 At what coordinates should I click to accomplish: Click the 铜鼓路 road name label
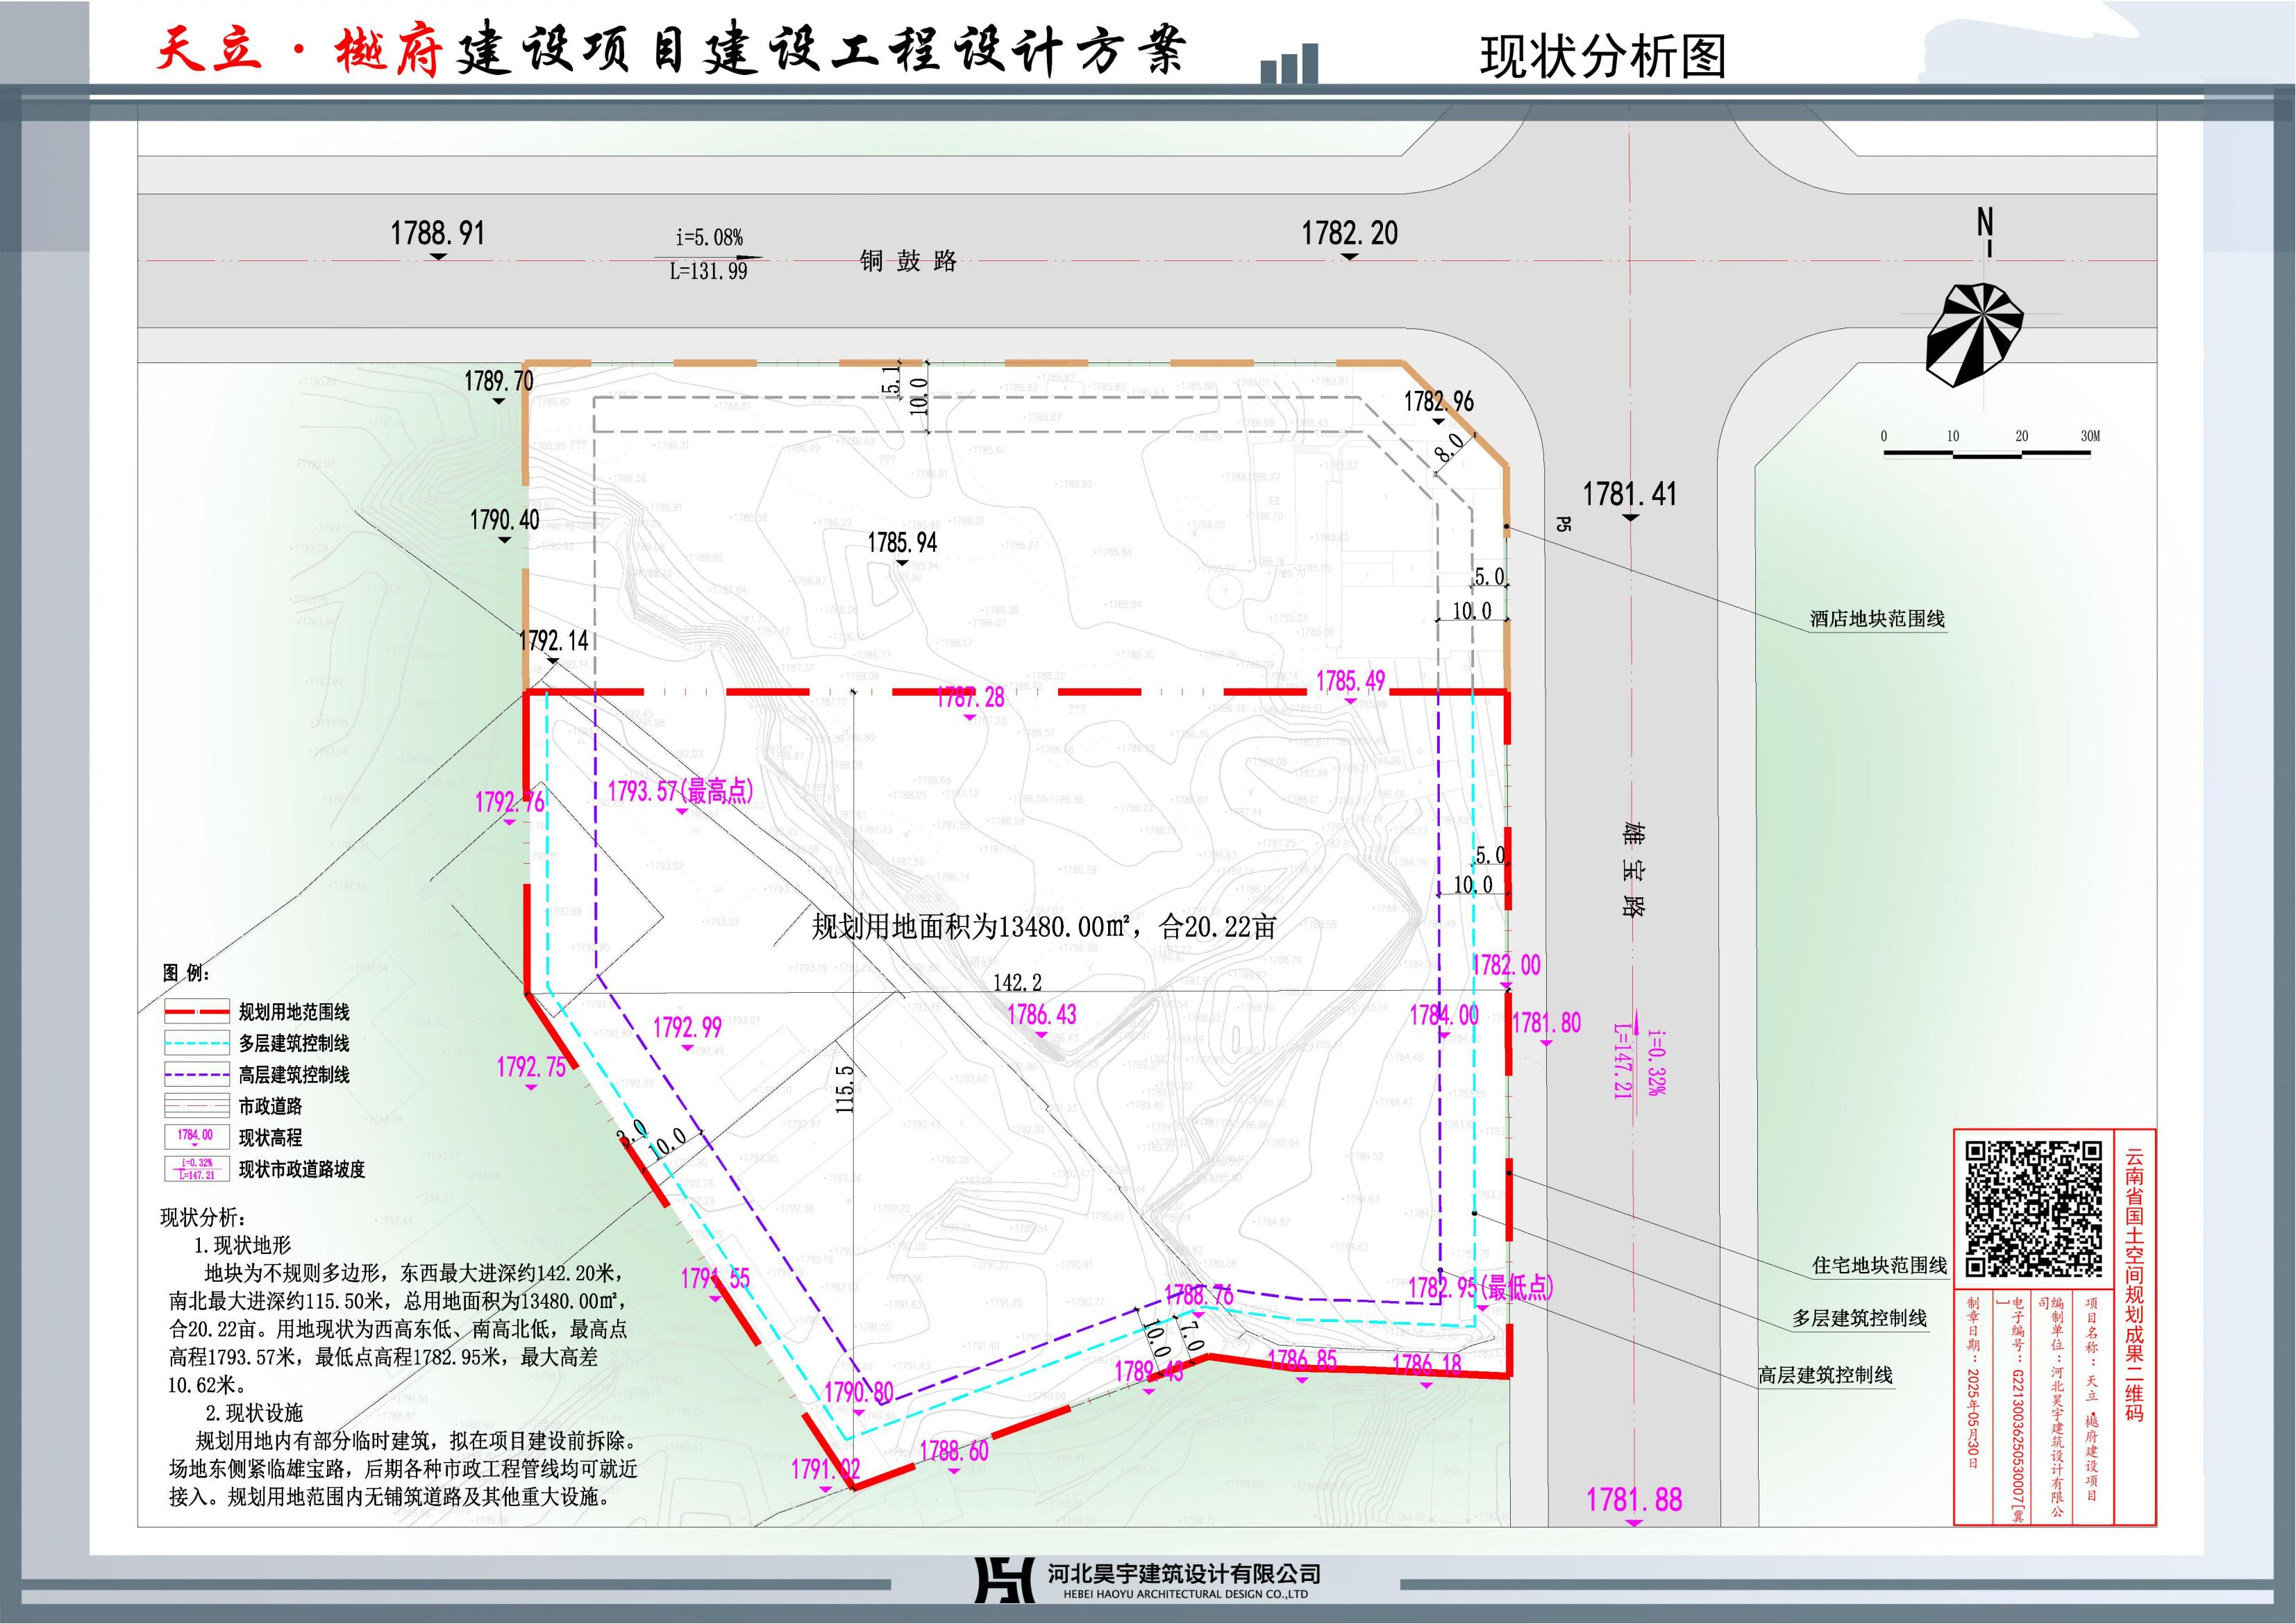pyautogui.click(x=908, y=262)
